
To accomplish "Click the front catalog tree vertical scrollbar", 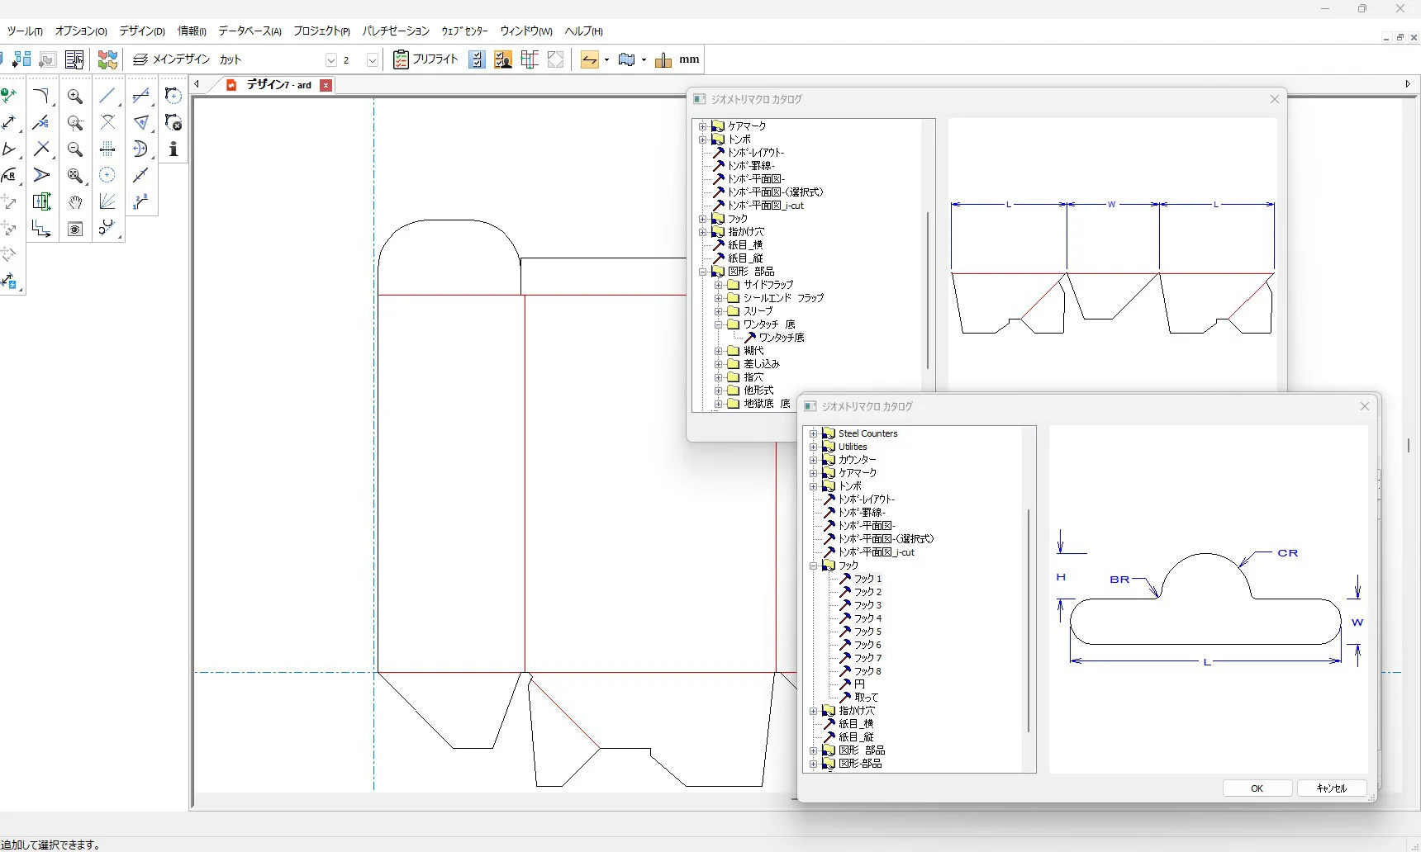I will coord(1029,619).
